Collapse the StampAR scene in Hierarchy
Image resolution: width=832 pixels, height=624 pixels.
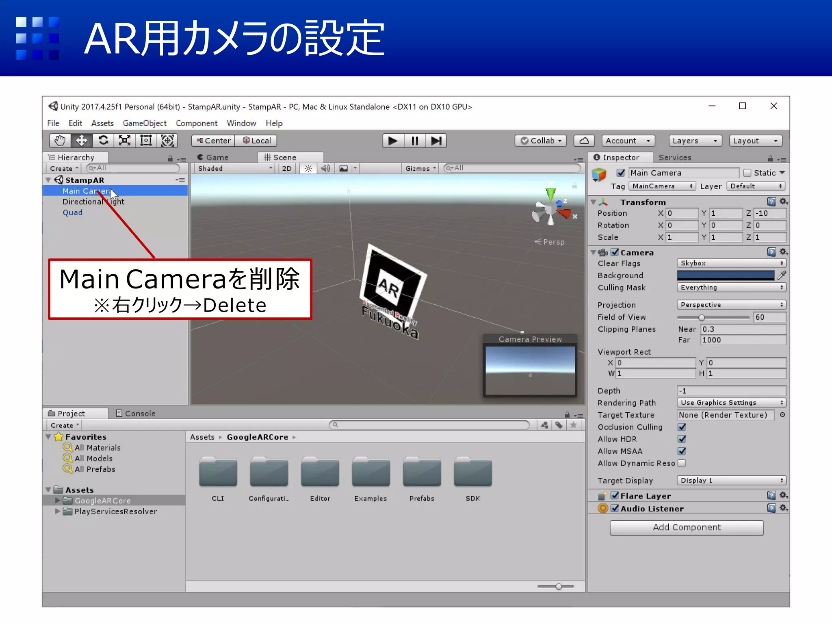48,180
